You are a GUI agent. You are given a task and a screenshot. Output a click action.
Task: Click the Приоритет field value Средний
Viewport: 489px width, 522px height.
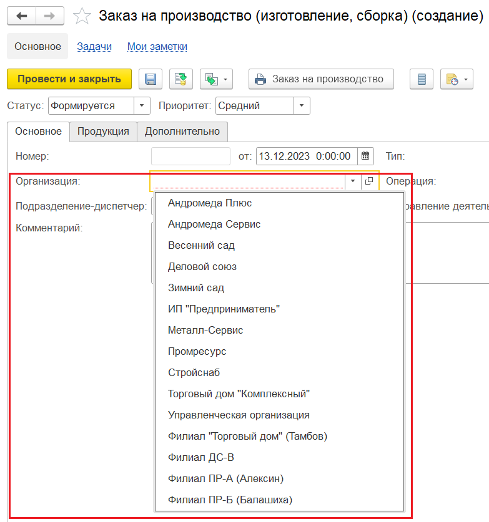255,105
